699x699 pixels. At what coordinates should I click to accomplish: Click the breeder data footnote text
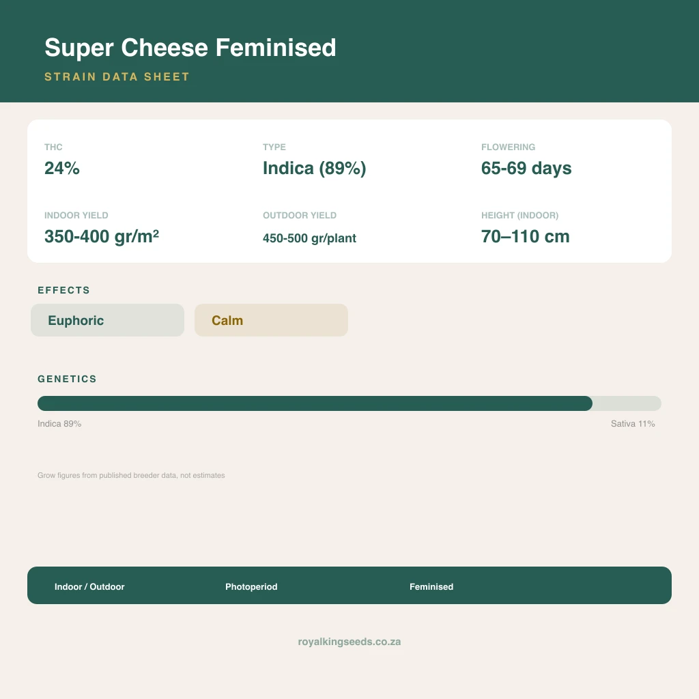[x=131, y=475]
